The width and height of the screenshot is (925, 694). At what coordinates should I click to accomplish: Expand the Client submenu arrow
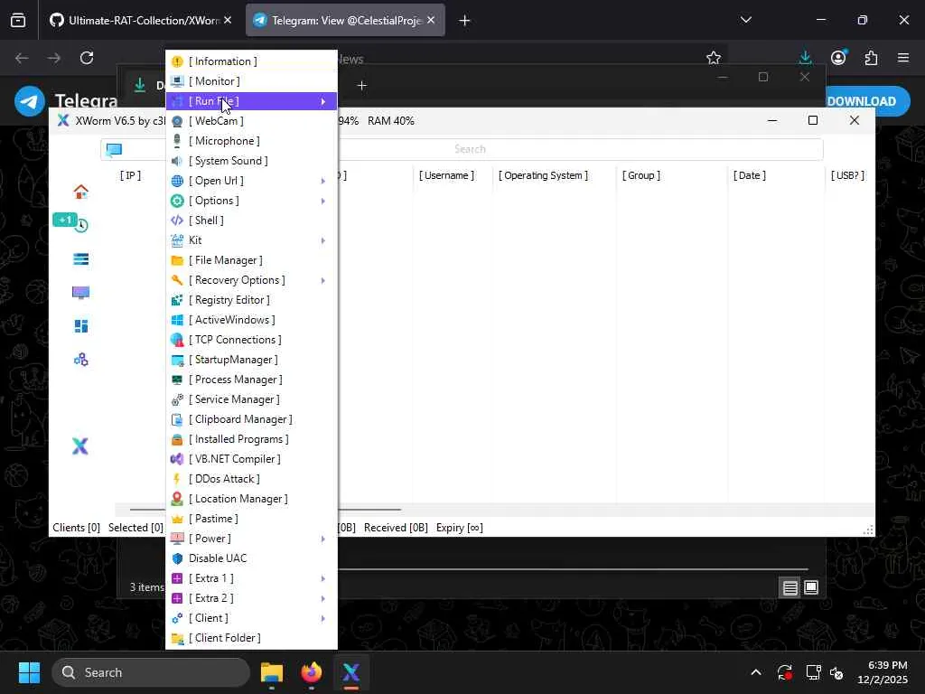point(323,618)
